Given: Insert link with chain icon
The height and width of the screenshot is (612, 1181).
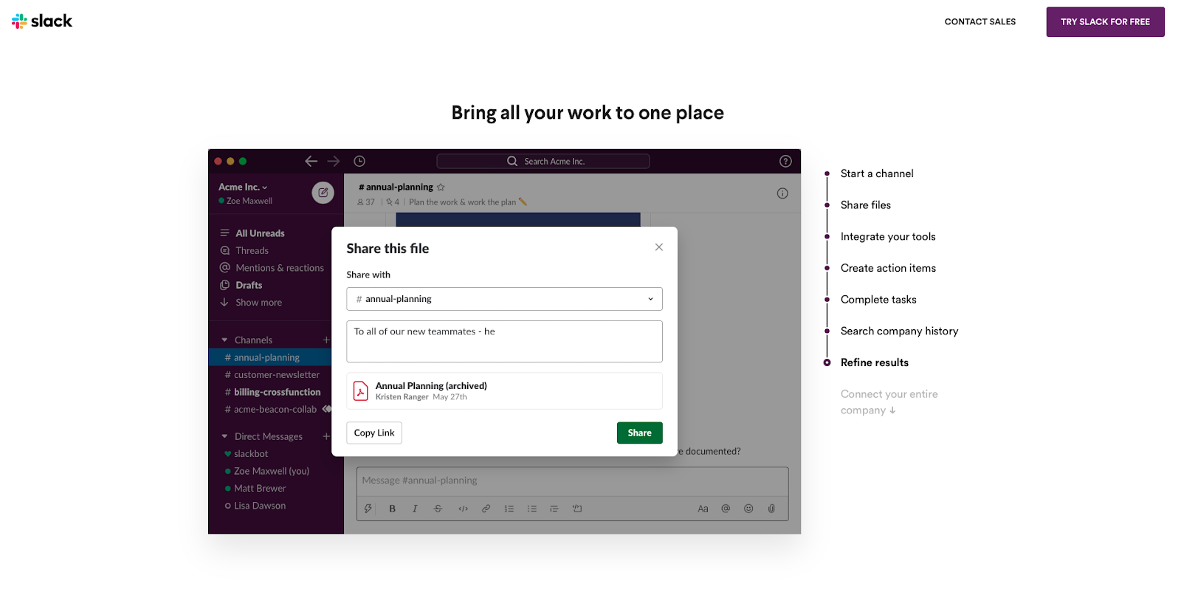Looking at the screenshot, I should coord(486,509).
